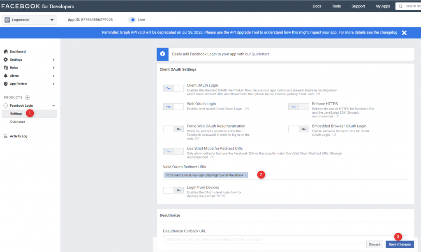
Task: Collapse the Facebook Login product section
Action: point(52,105)
